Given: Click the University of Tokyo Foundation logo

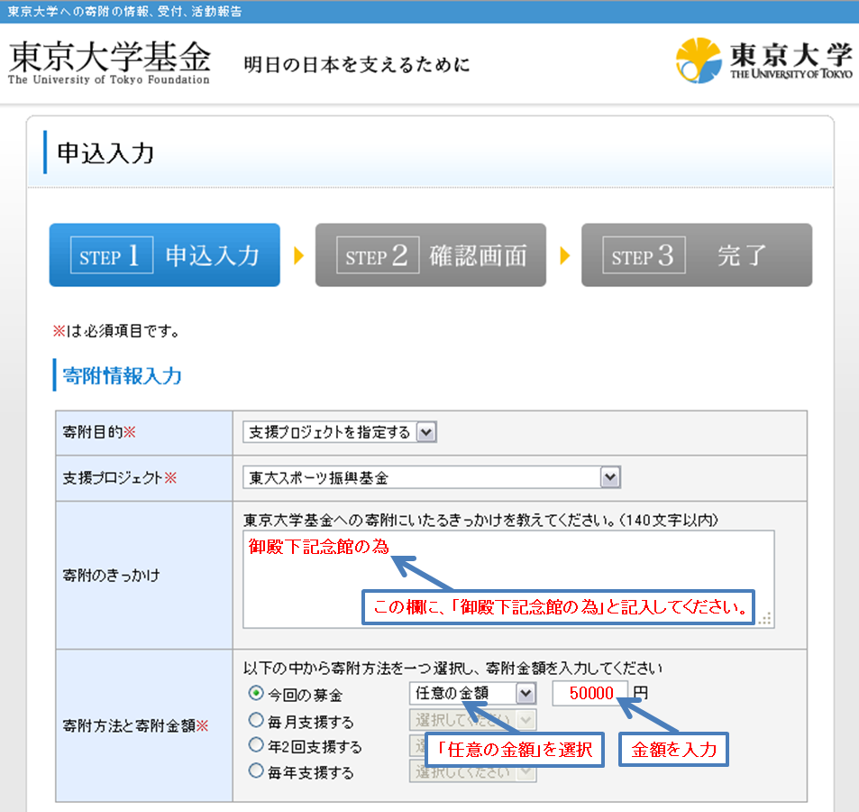Looking at the screenshot, I should click(x=109, y=63).
